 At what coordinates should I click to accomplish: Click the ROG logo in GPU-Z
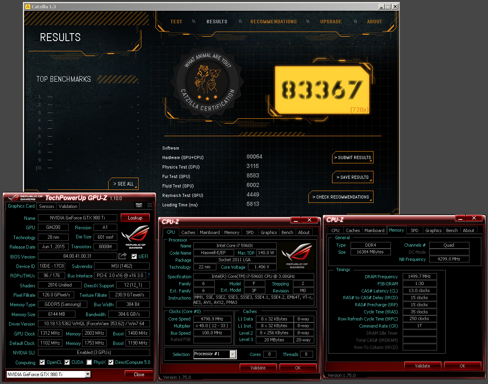[x=135, y=237]
